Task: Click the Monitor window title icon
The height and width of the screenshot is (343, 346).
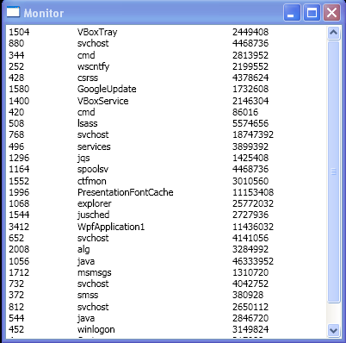Action: [x=13, y=12]
